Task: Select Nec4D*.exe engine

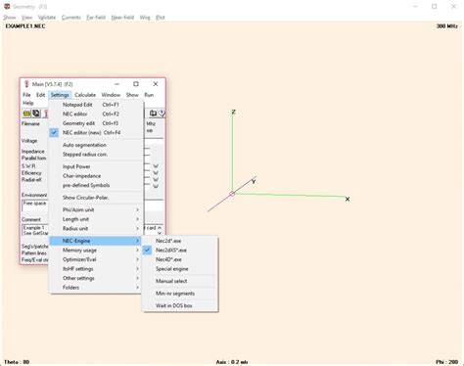Action: (x=180, y=259)
